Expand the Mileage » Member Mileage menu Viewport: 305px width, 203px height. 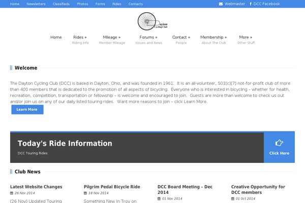tap(112, 40)
